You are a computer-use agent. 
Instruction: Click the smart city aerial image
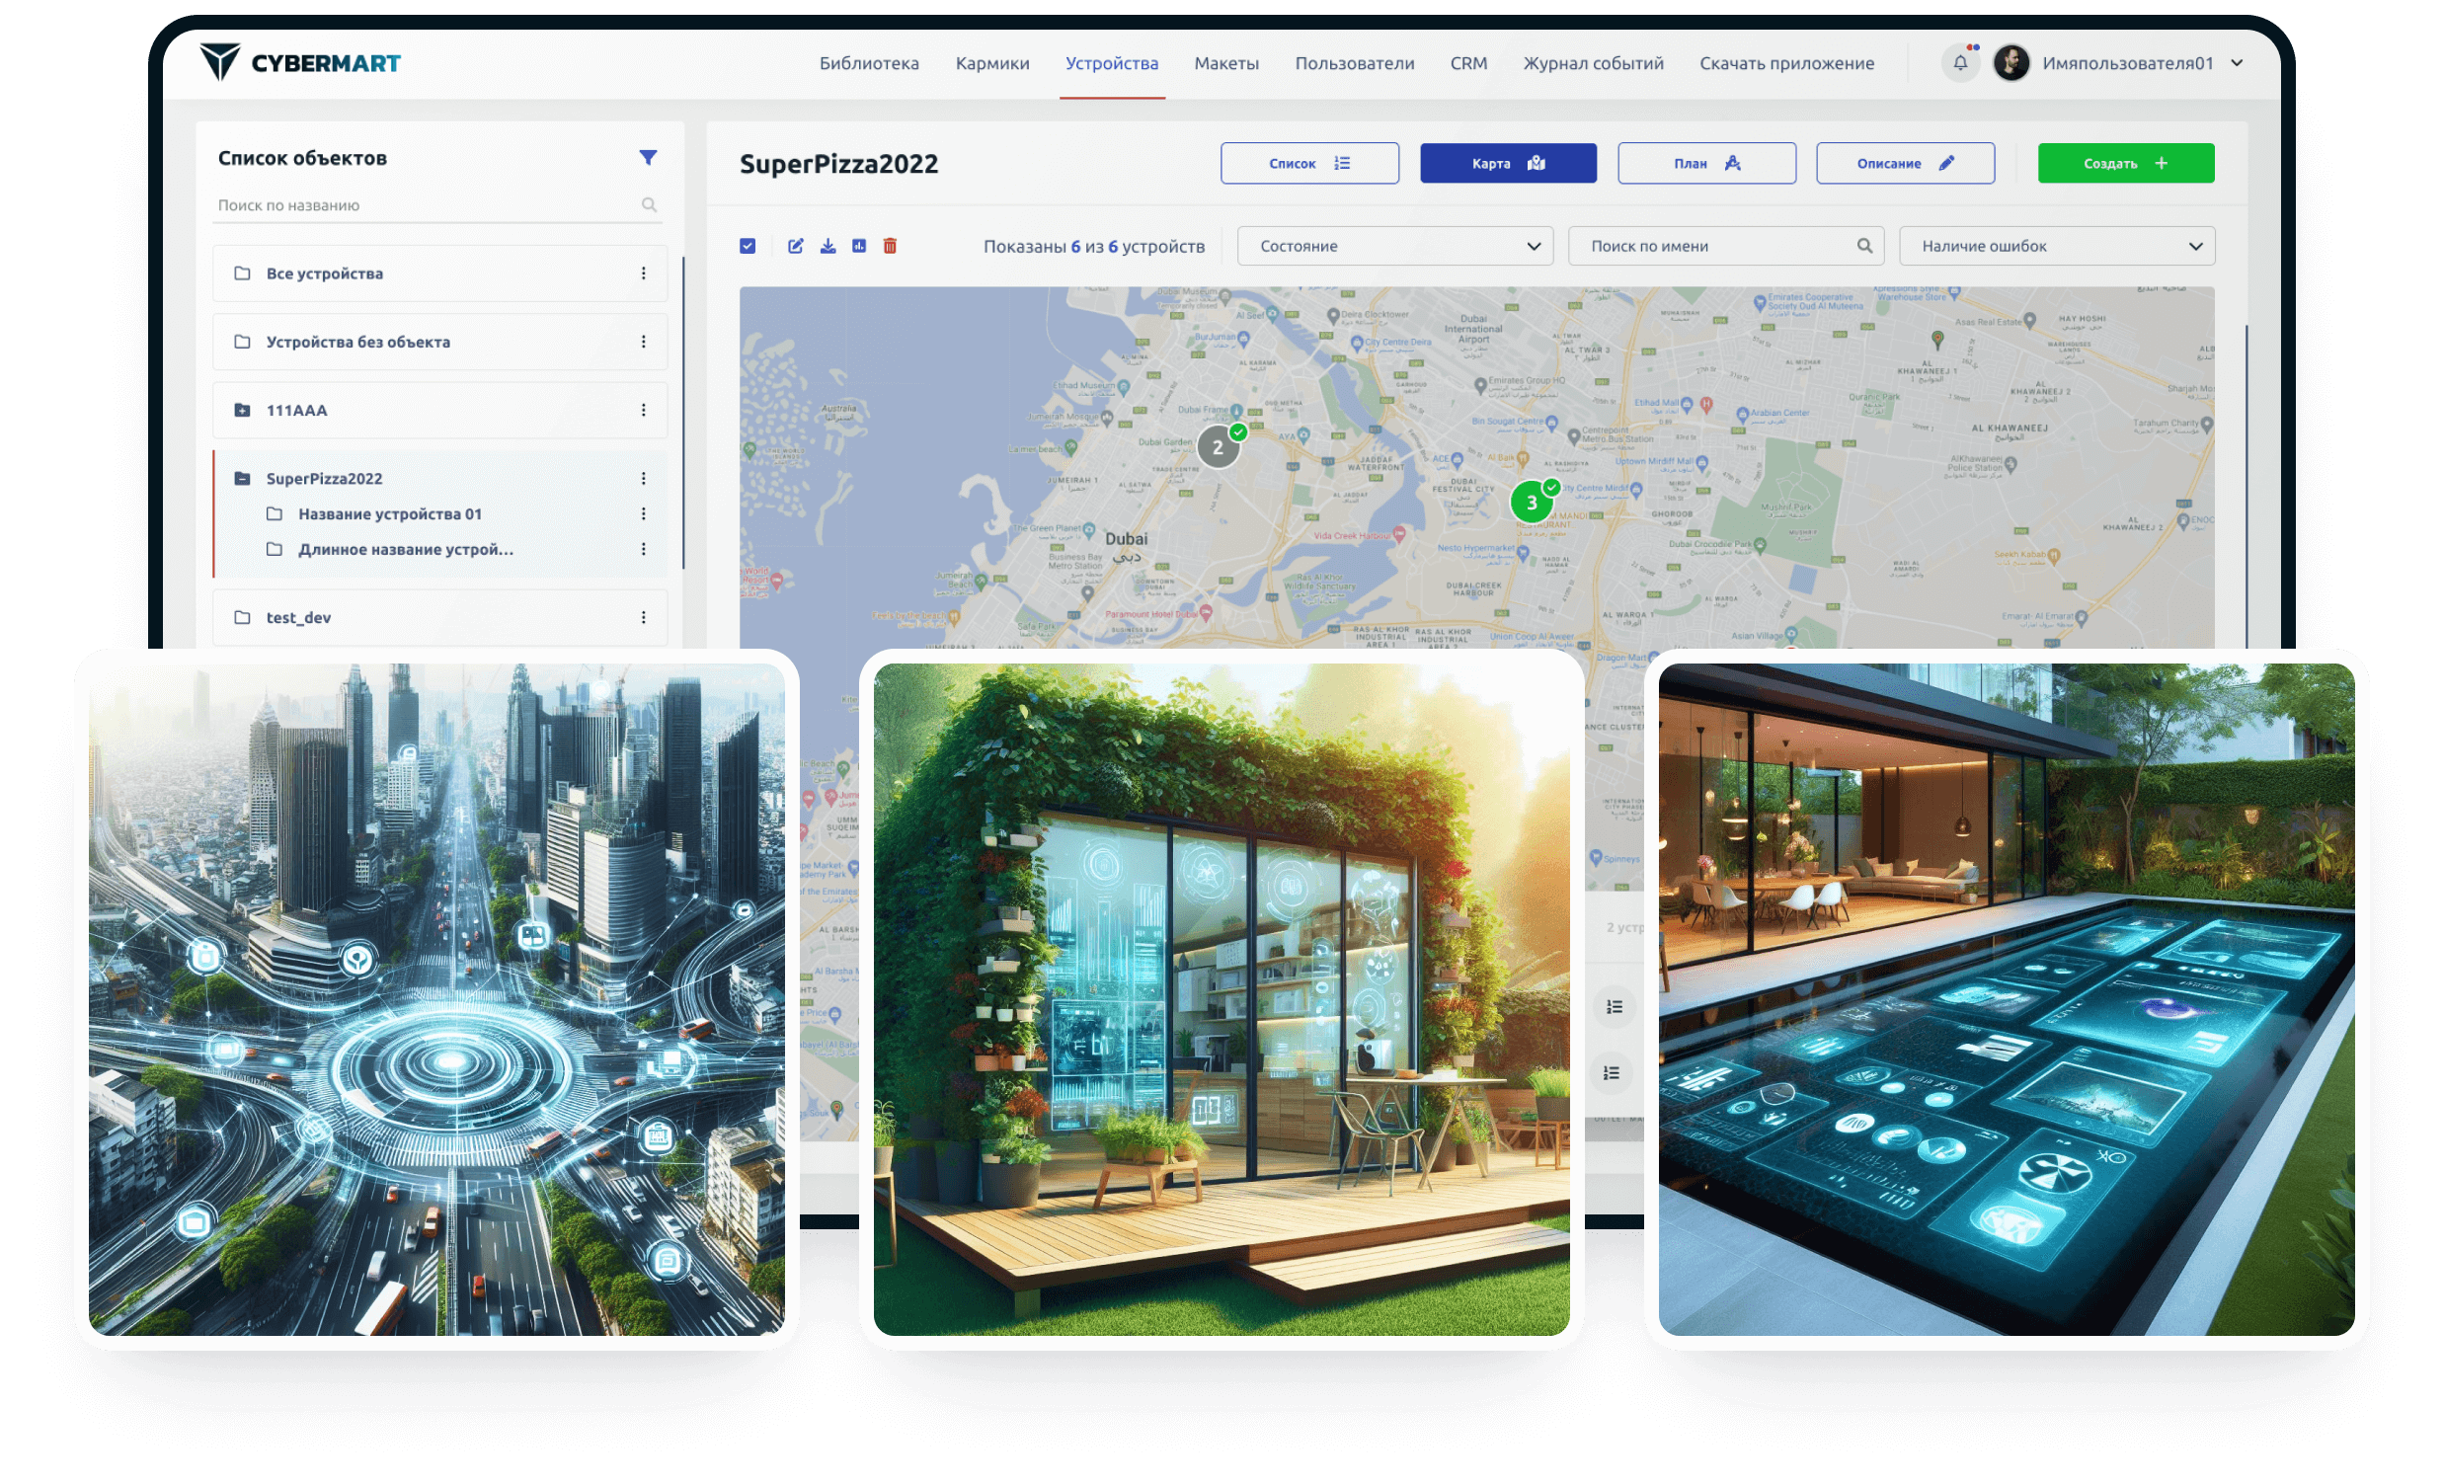[436, 999]
